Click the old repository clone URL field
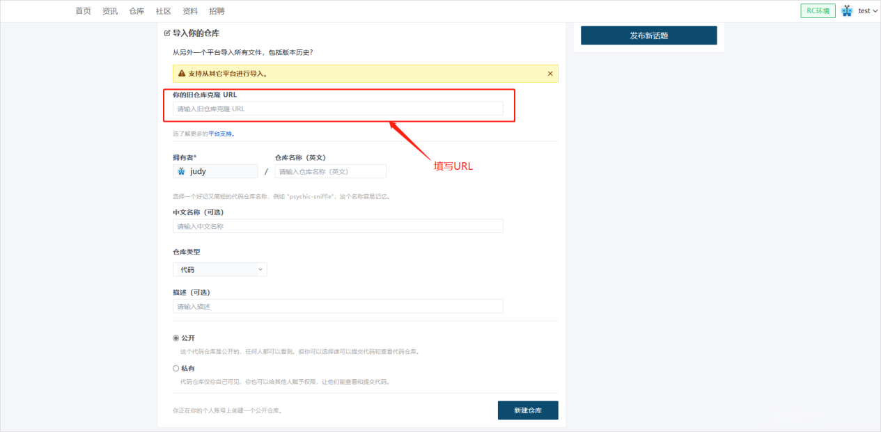 click(x=338, y=109)
